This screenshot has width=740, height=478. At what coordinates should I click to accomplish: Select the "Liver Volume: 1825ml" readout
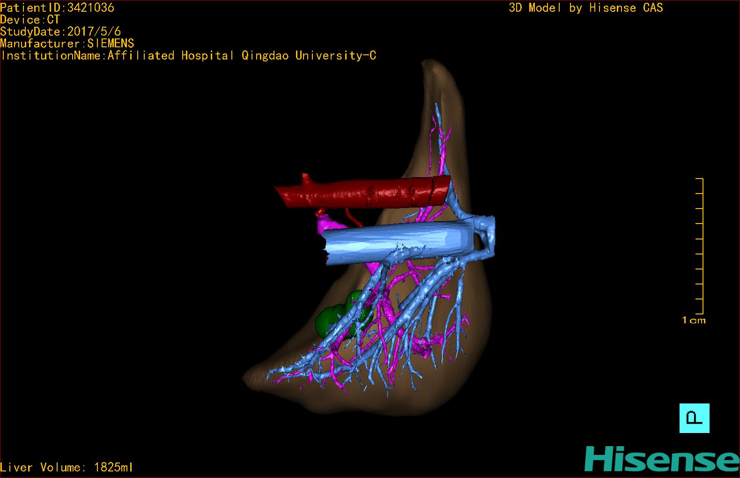(x=67, y=467)
